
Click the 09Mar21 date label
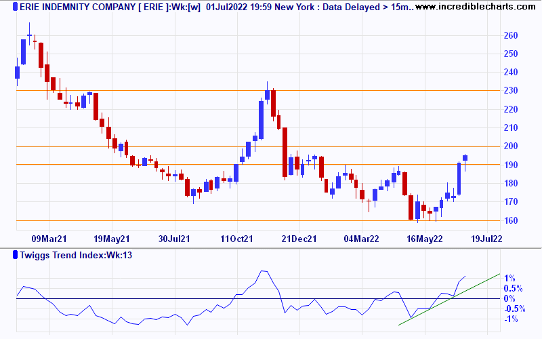49,239
